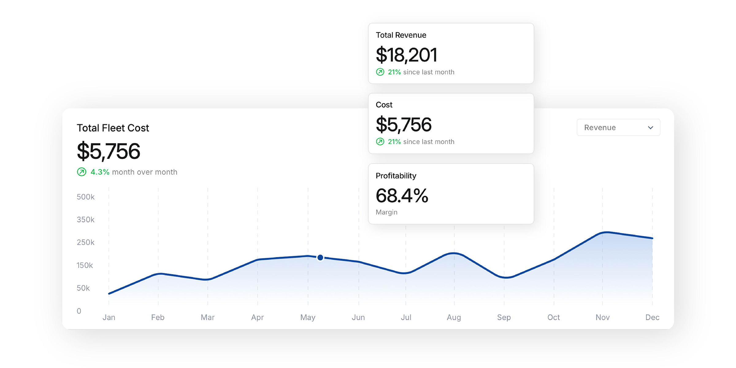Select the highlighted data point on chart line
This screenshot has height=368, width=736.
pos(320,257)
